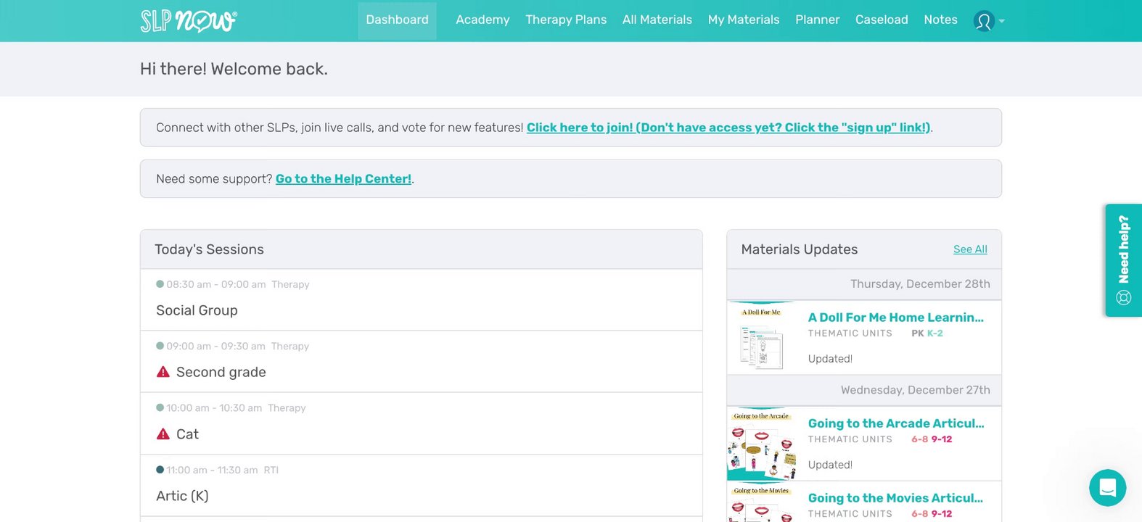Open Going to the Movies thumbnail
Viewport: 1142px width, 522px height.
click(x=762, y=502)
